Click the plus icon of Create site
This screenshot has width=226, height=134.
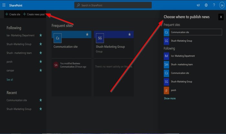coord(7,14)
